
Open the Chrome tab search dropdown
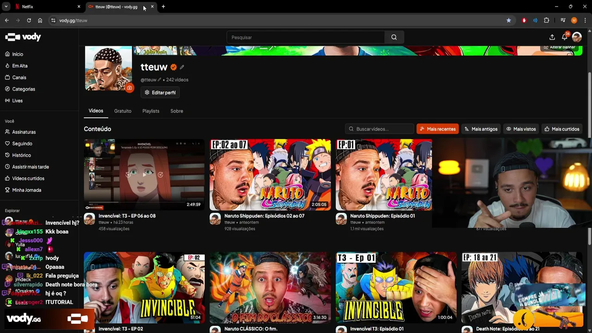pos(6,6)
